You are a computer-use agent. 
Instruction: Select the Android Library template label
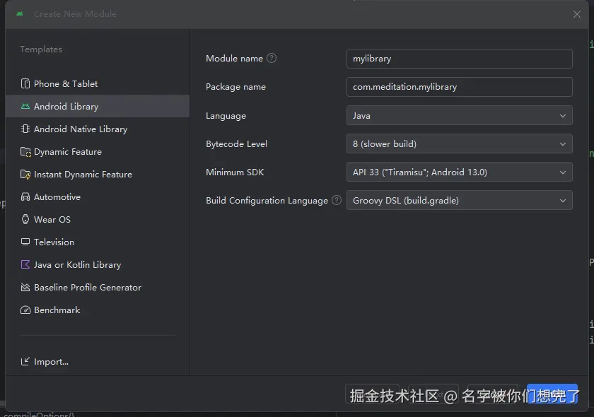pyautogui.click(x=66, y=107)
